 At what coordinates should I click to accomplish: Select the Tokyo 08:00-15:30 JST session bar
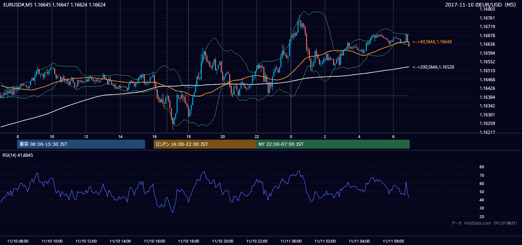[x=81, y=144]
